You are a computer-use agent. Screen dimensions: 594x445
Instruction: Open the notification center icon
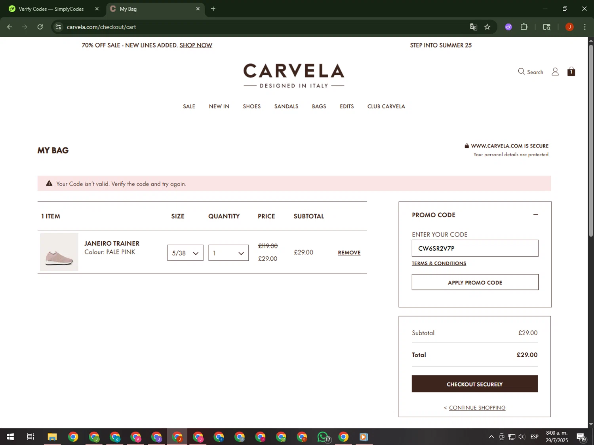coord(581,437)
